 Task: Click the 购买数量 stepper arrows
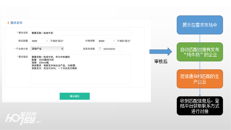tap(47, 41)
